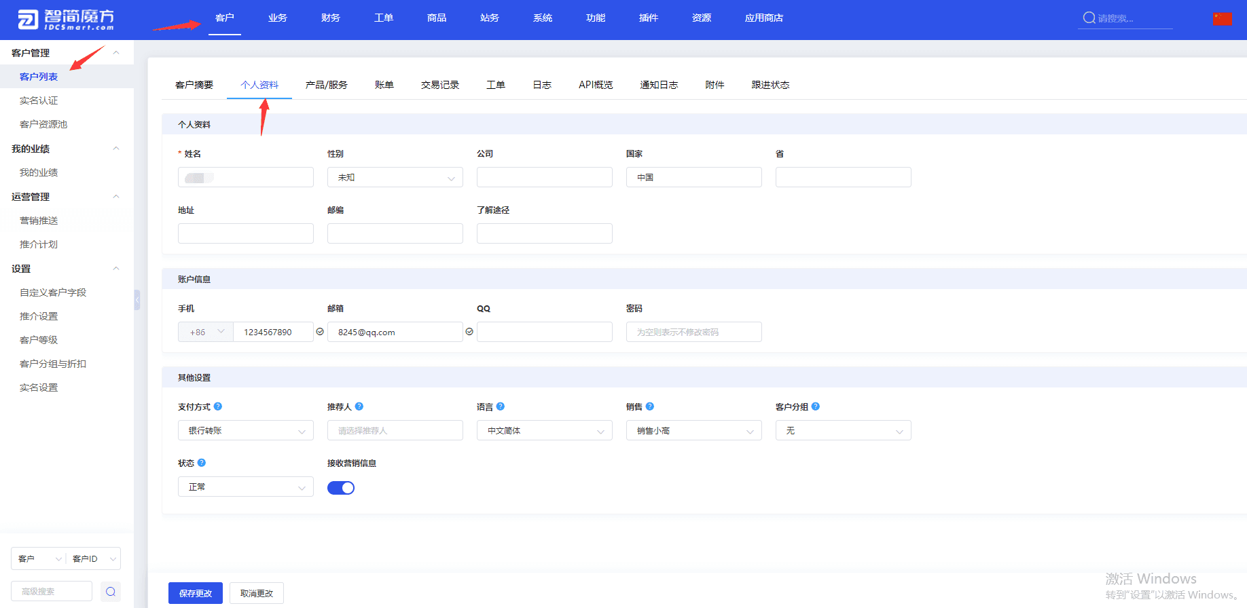
Task: Click the 智简魔方 IDCSmart logo
Action: (x=66, y=19)
